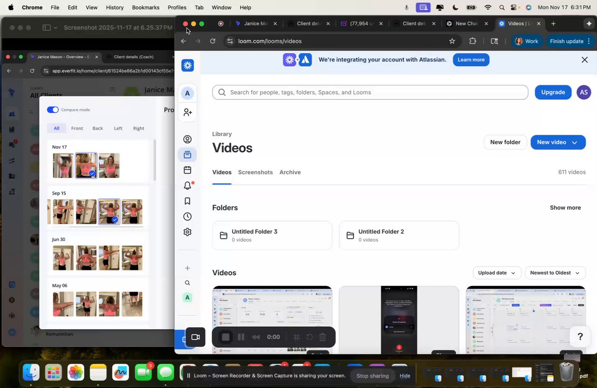Open the notifications bell in Loom sidebar

[x=187, y=186]
